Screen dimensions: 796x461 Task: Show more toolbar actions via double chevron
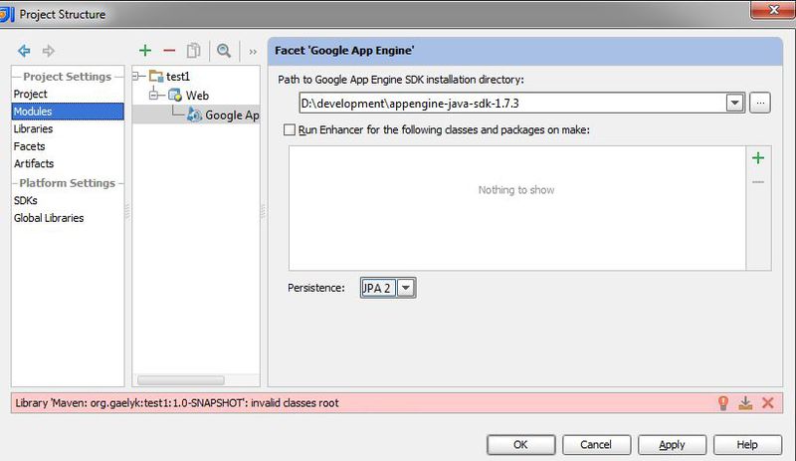pyautogui.click(x=253, y=52)
